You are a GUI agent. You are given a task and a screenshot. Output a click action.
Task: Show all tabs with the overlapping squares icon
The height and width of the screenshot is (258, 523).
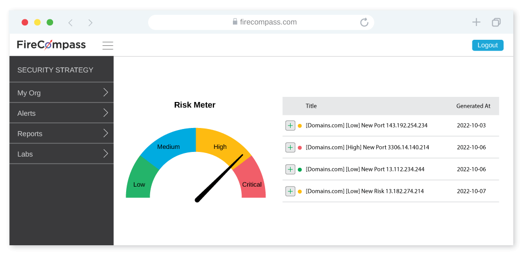(x=496, y=22)
